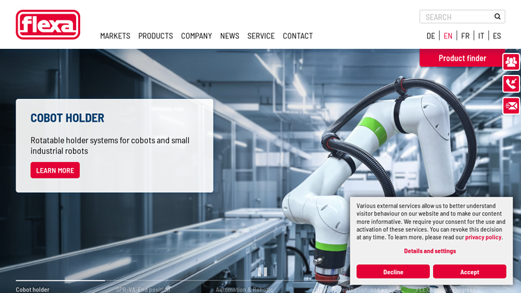
Task: Switch language to DE
Action: tap(430, 36)
